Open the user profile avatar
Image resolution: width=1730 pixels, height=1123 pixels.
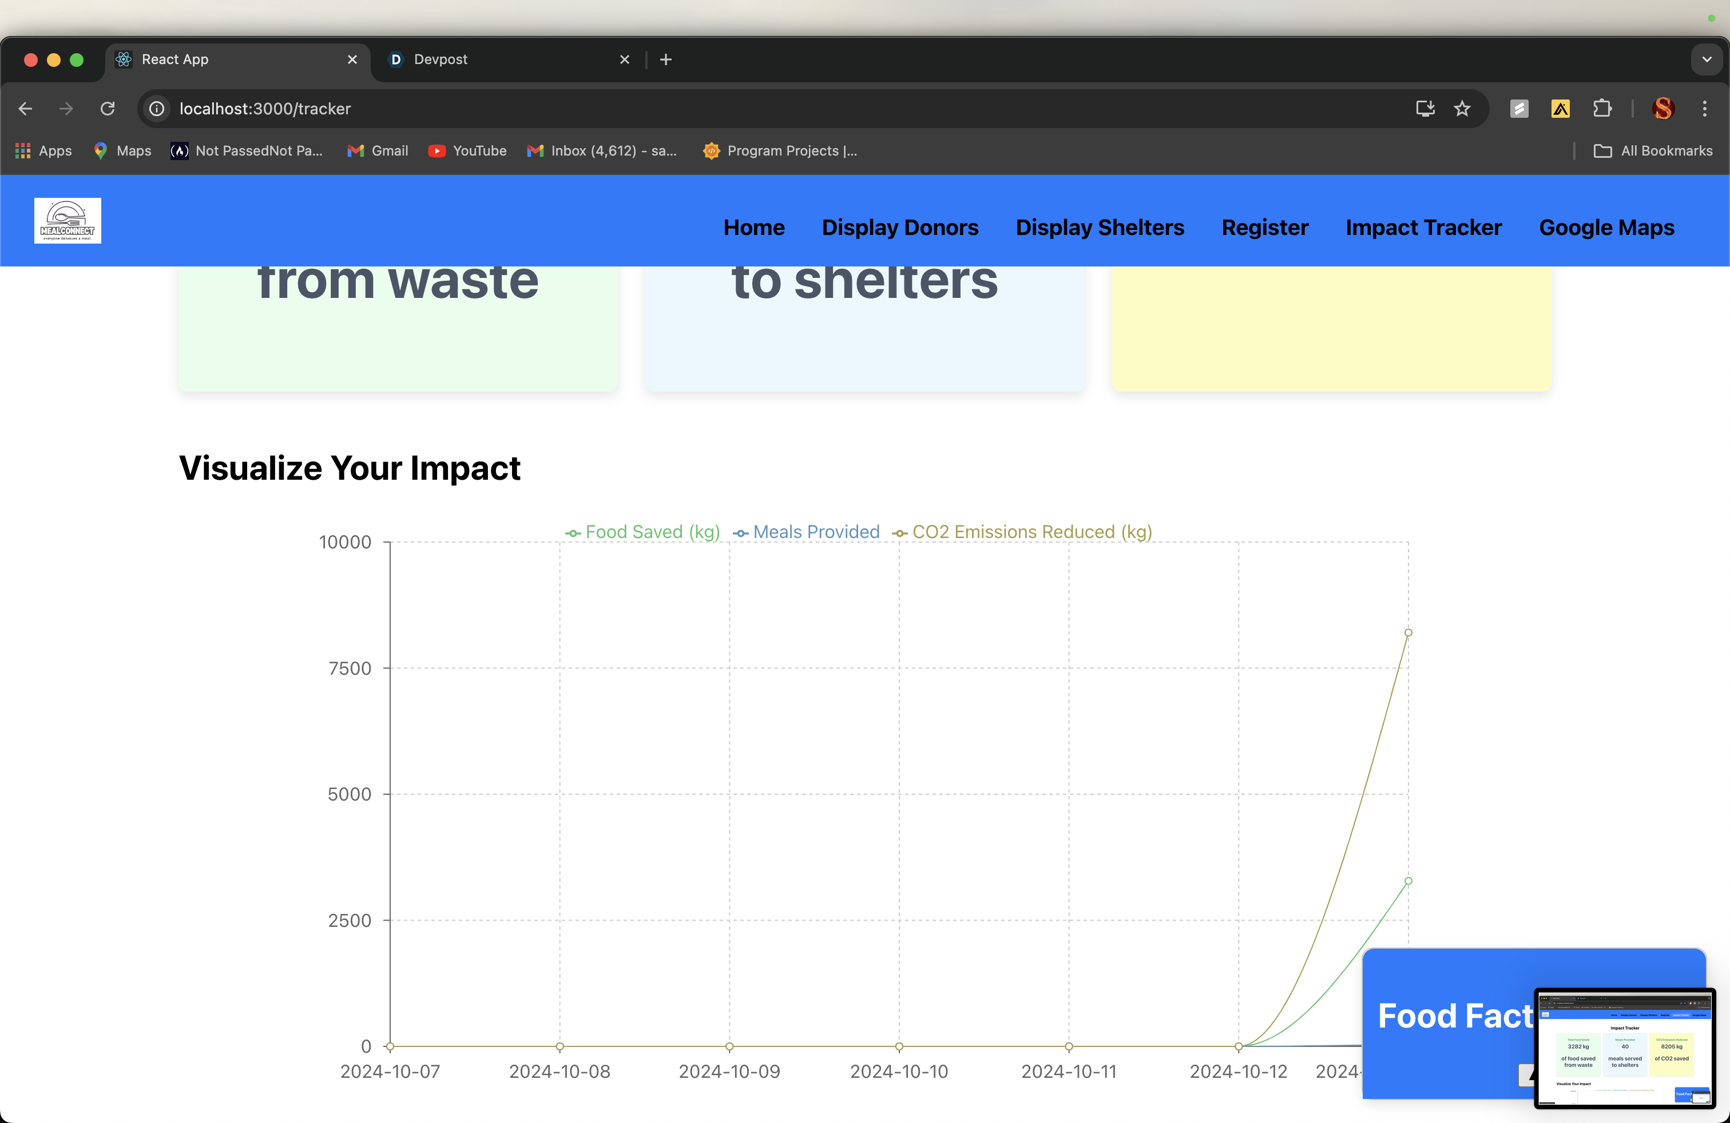(1663, 109)
